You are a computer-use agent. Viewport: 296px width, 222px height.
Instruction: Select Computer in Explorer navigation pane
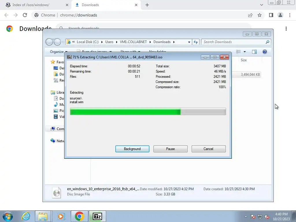(58, 129)
